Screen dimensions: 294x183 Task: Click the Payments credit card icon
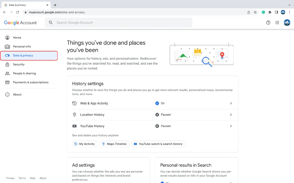click(7, 82)
